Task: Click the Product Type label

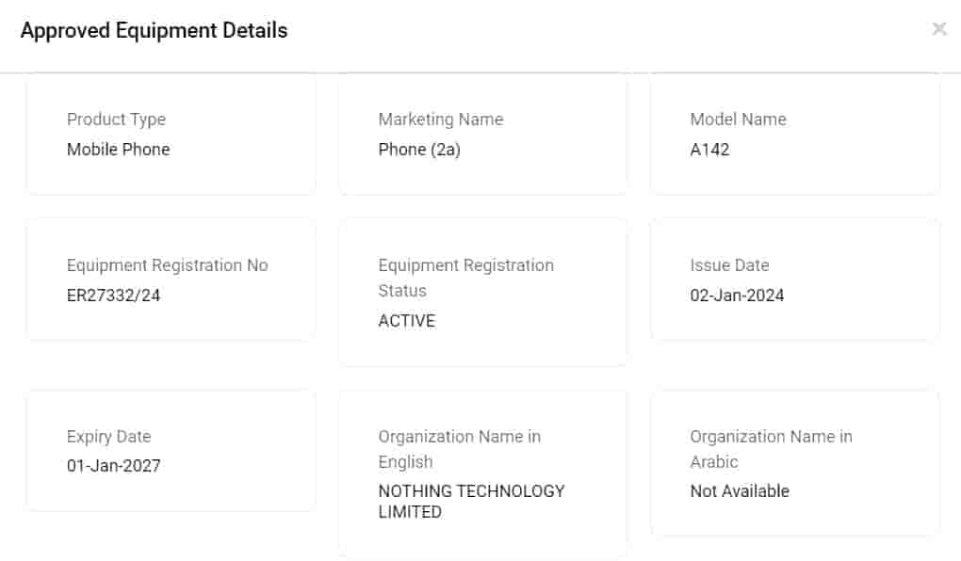Action: tap(116, 120)
